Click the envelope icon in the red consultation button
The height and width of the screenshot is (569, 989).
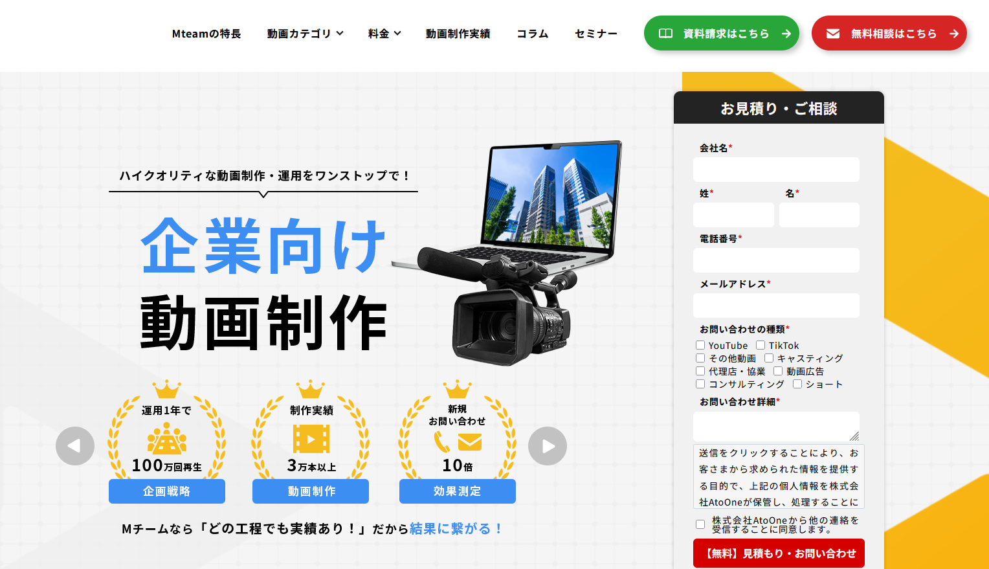(834, 32)
